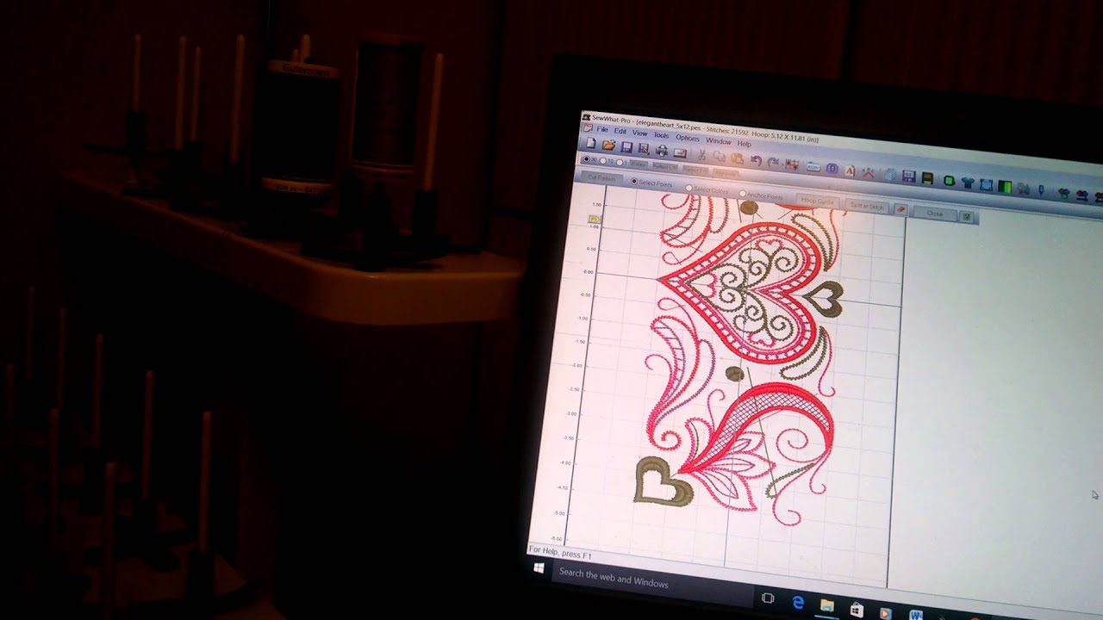Open the Help menu
Screen dimensions: 1103x620
click(x=744, y=144)
